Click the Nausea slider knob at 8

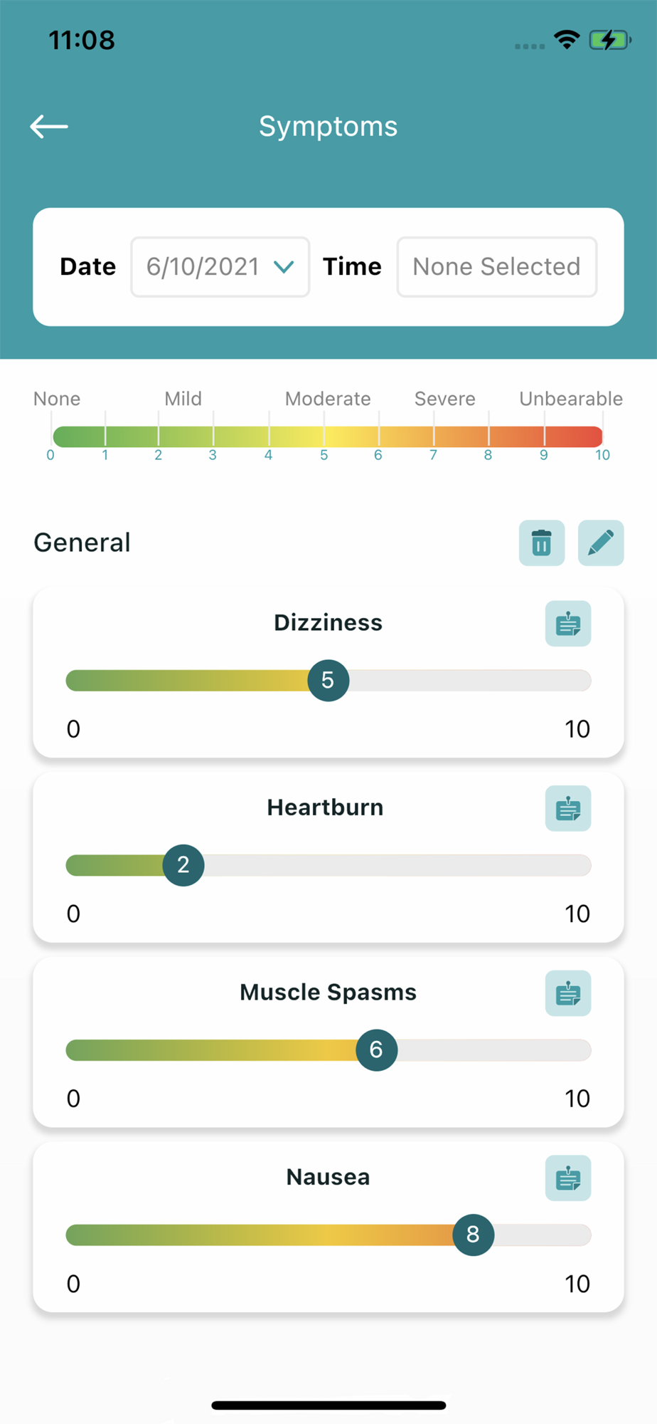click(x=474, y=1235)
